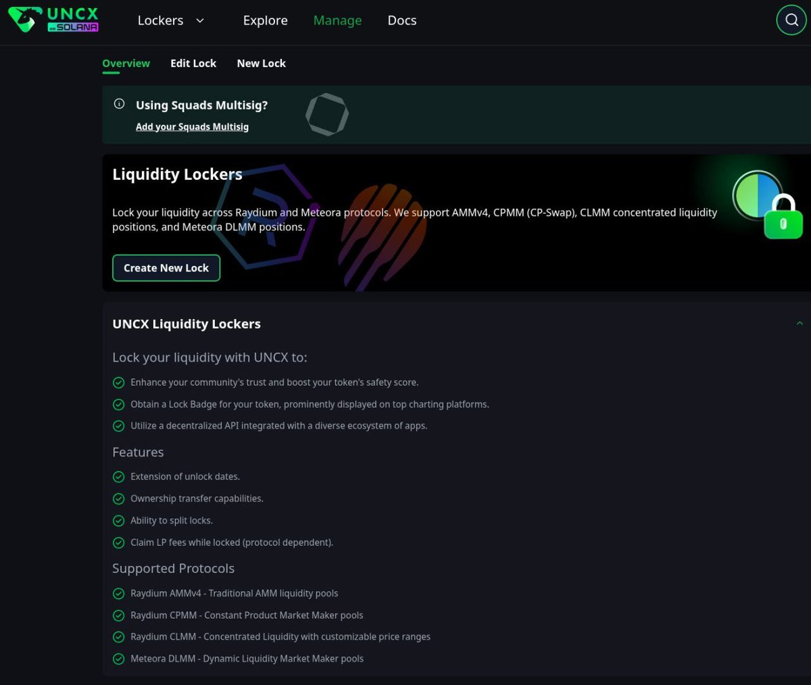Click check icon beside "Utilize a decentralized API"
This screenshot has height=685, width=811.
pos(118,426)
